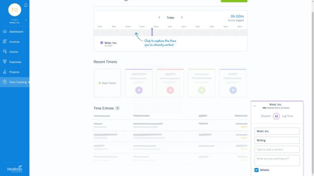
Task: Go to previous day arrow
Action: tap(159, 17)
